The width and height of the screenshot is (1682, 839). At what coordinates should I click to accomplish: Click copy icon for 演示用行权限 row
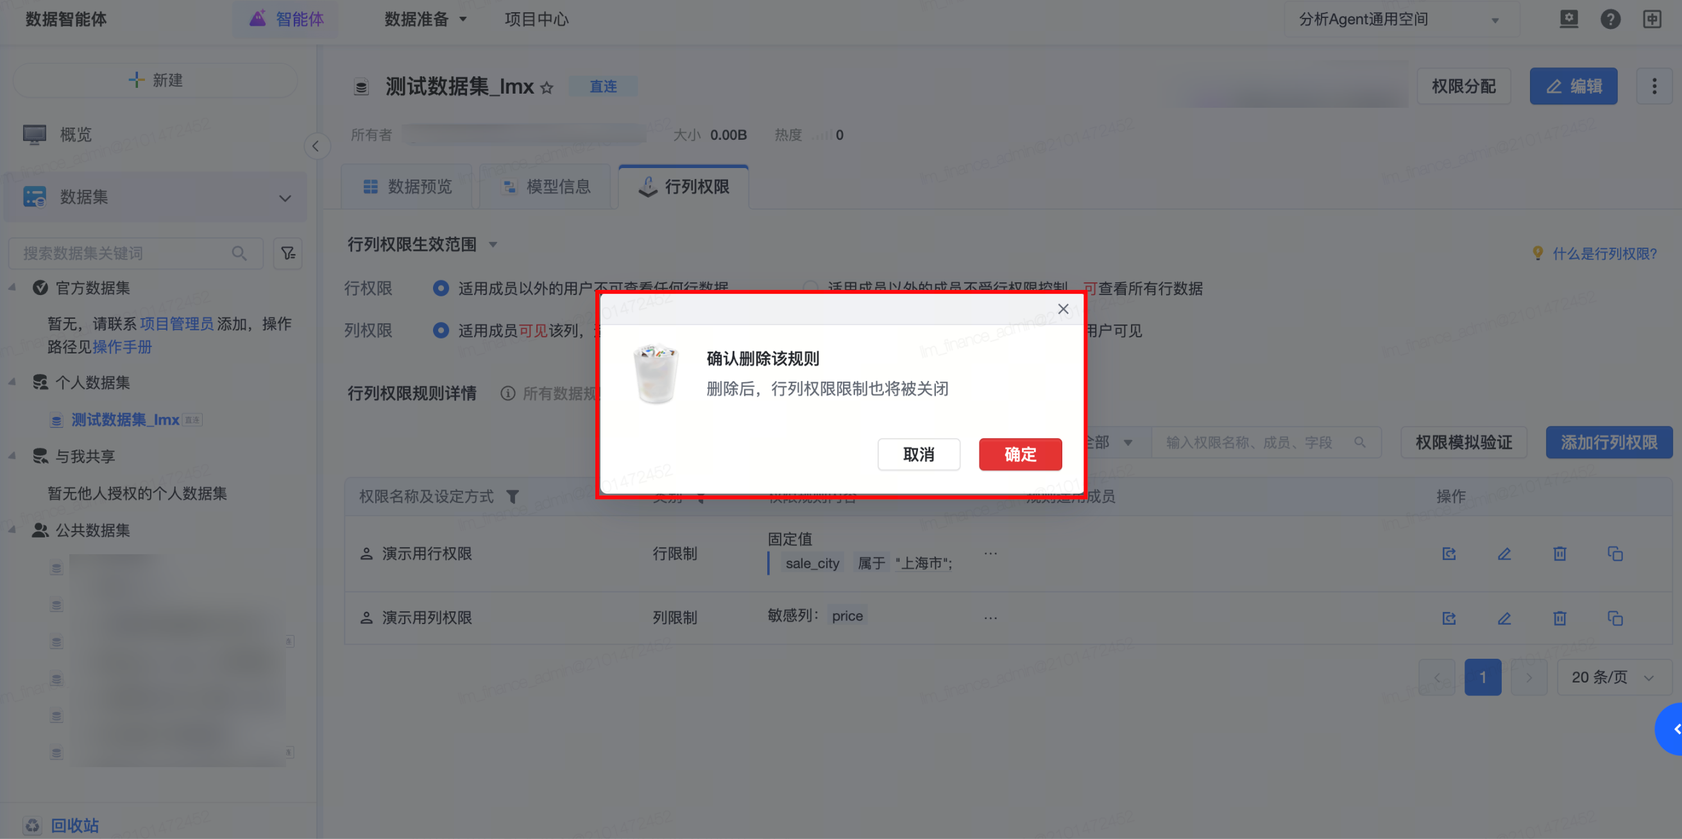(x=1615, y=554)
